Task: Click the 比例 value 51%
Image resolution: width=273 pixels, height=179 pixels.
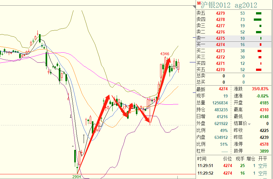Action: coord(224,144)
